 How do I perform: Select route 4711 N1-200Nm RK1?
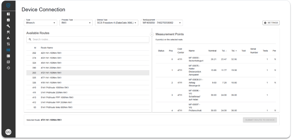coord(88,68)
